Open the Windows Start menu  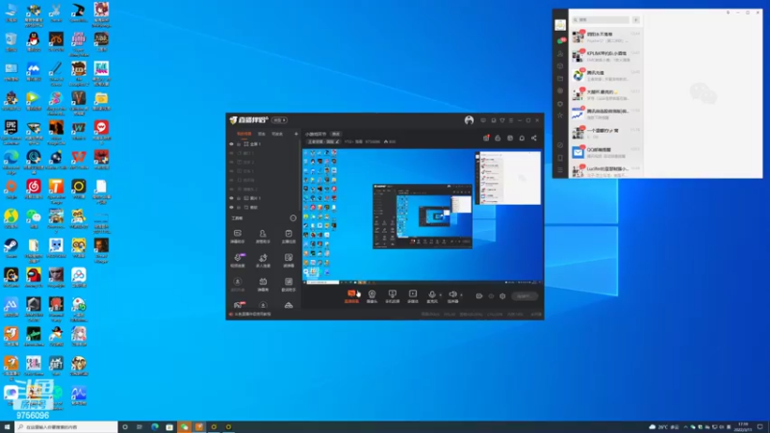[7, 427]
